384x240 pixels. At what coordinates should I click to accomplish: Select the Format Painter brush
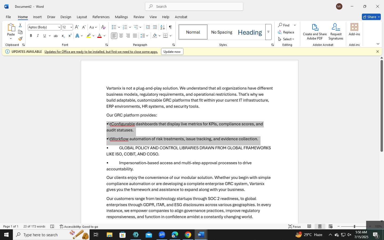tap(20, 39)
